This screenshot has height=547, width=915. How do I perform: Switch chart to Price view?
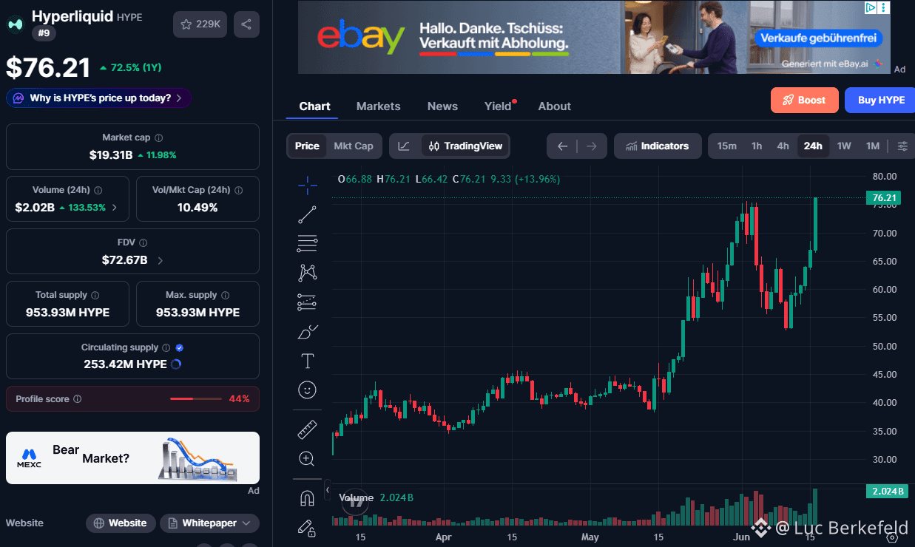click(x=307, y=146)
